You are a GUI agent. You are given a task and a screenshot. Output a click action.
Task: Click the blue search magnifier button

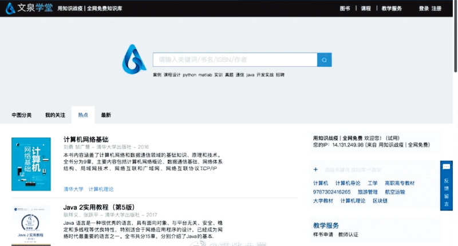pyautogui.click(x=325, y=59)
